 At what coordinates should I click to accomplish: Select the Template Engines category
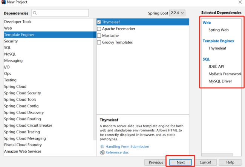pos(49,35)
